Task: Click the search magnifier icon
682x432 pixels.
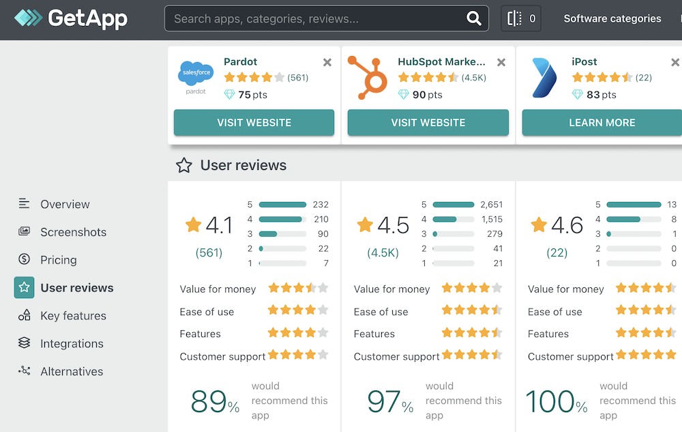Action: point(473,19)
